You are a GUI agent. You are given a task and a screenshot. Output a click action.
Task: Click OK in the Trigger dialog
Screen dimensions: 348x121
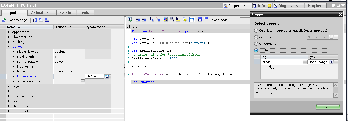tap(328, 107)
